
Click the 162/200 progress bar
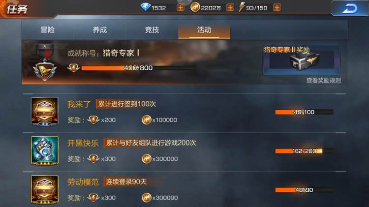[x=304, y=151]
